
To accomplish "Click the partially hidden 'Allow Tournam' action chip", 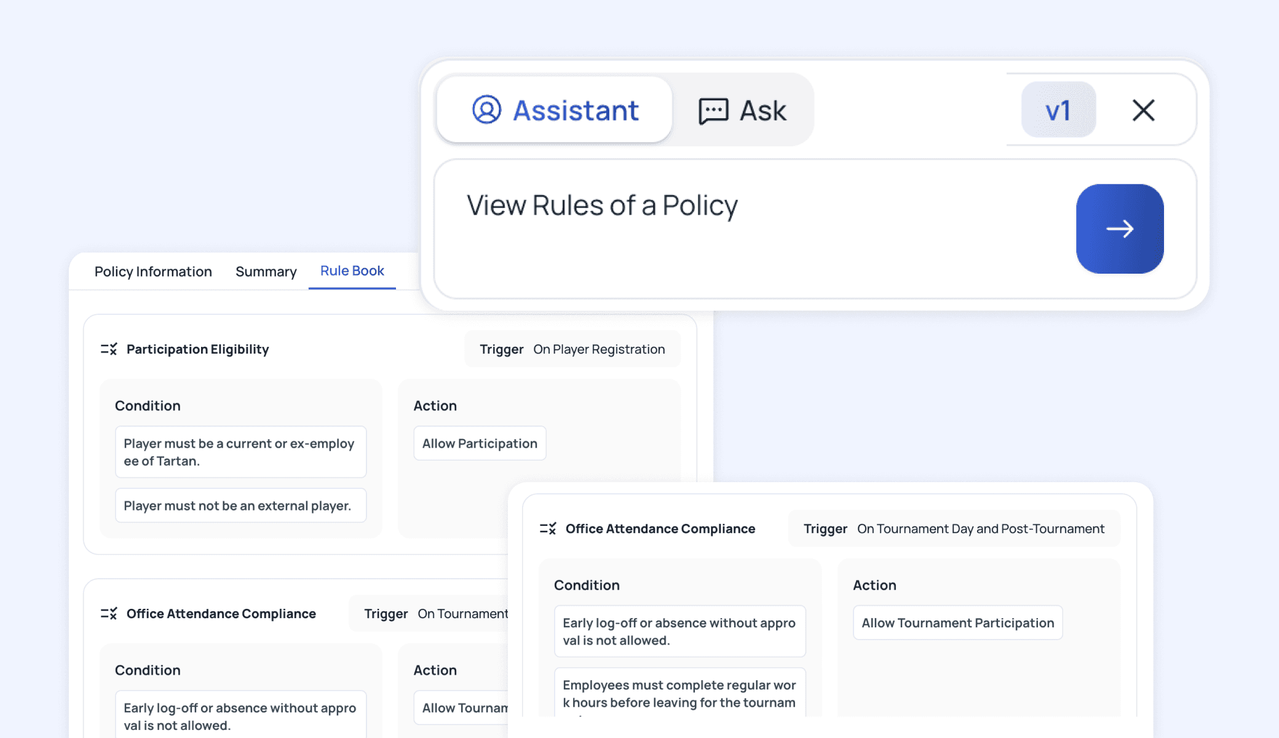I will tap(461, 708).
